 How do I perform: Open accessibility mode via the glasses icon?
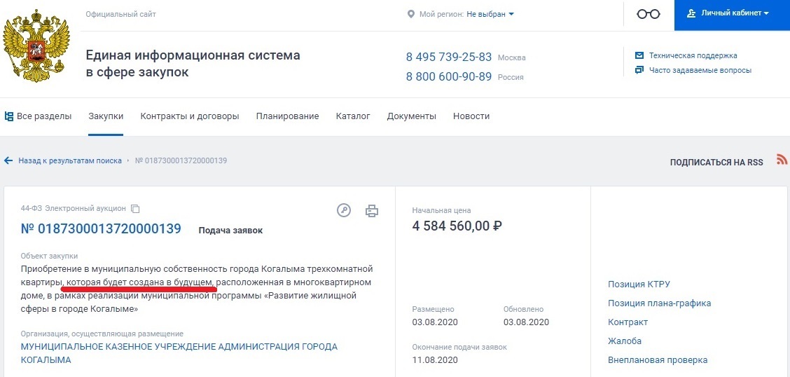point(649,14)
